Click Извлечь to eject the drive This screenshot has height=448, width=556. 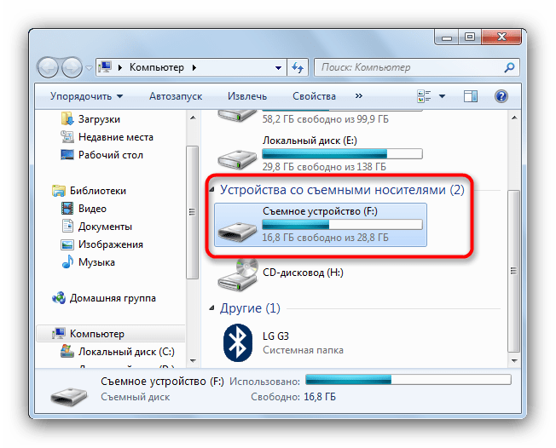247,96
